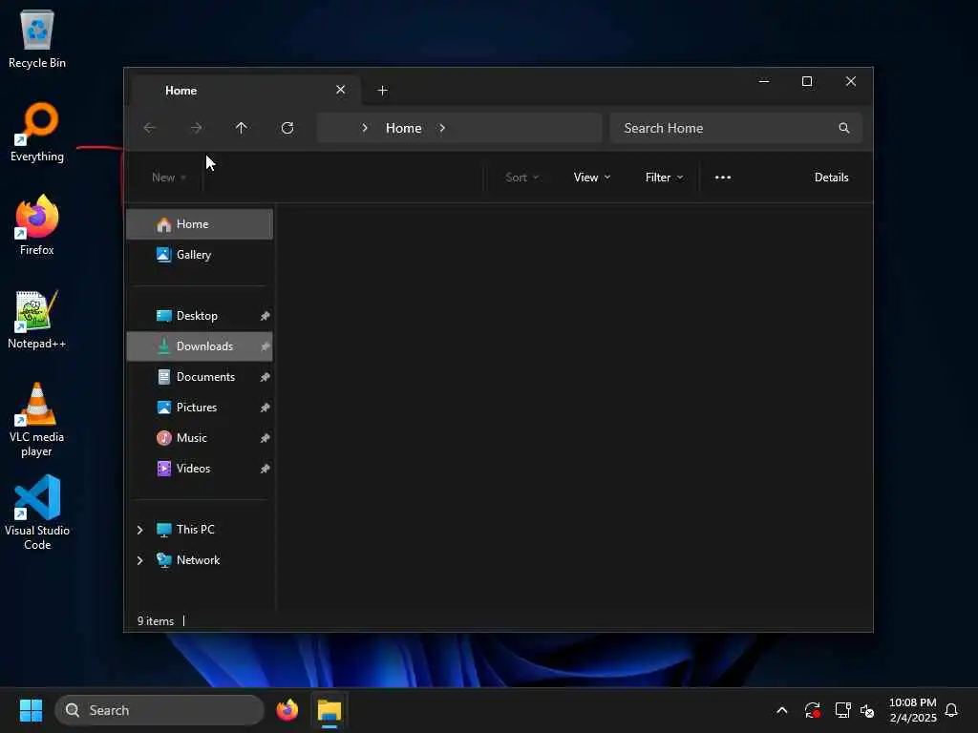Expand chevron after Home in address bar
This screenshot has width=978, height=733.
point(442,128)
